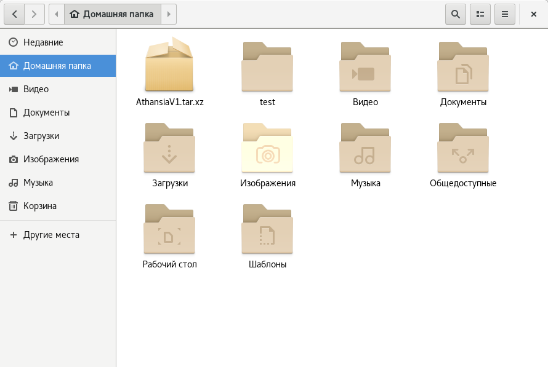This screenshot has width=548, height=367.
Task: Click the path bar left scroll arrow
Action: (x=57, y=14)
